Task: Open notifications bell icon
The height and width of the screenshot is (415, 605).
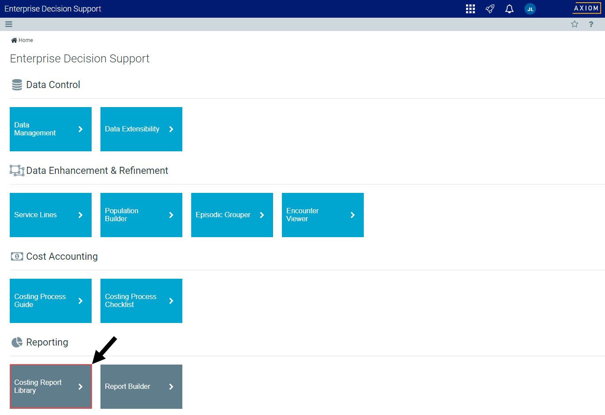Action: [509, 9]
